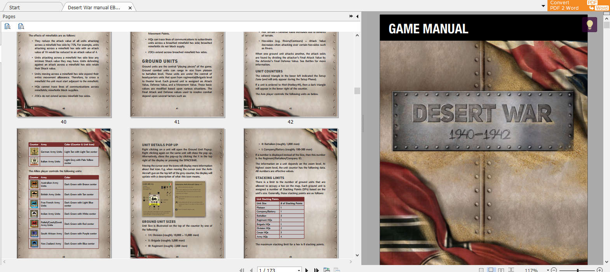Click the lightbulb tips icon
The height and width of the screenshot is (272, 610).
589,25
